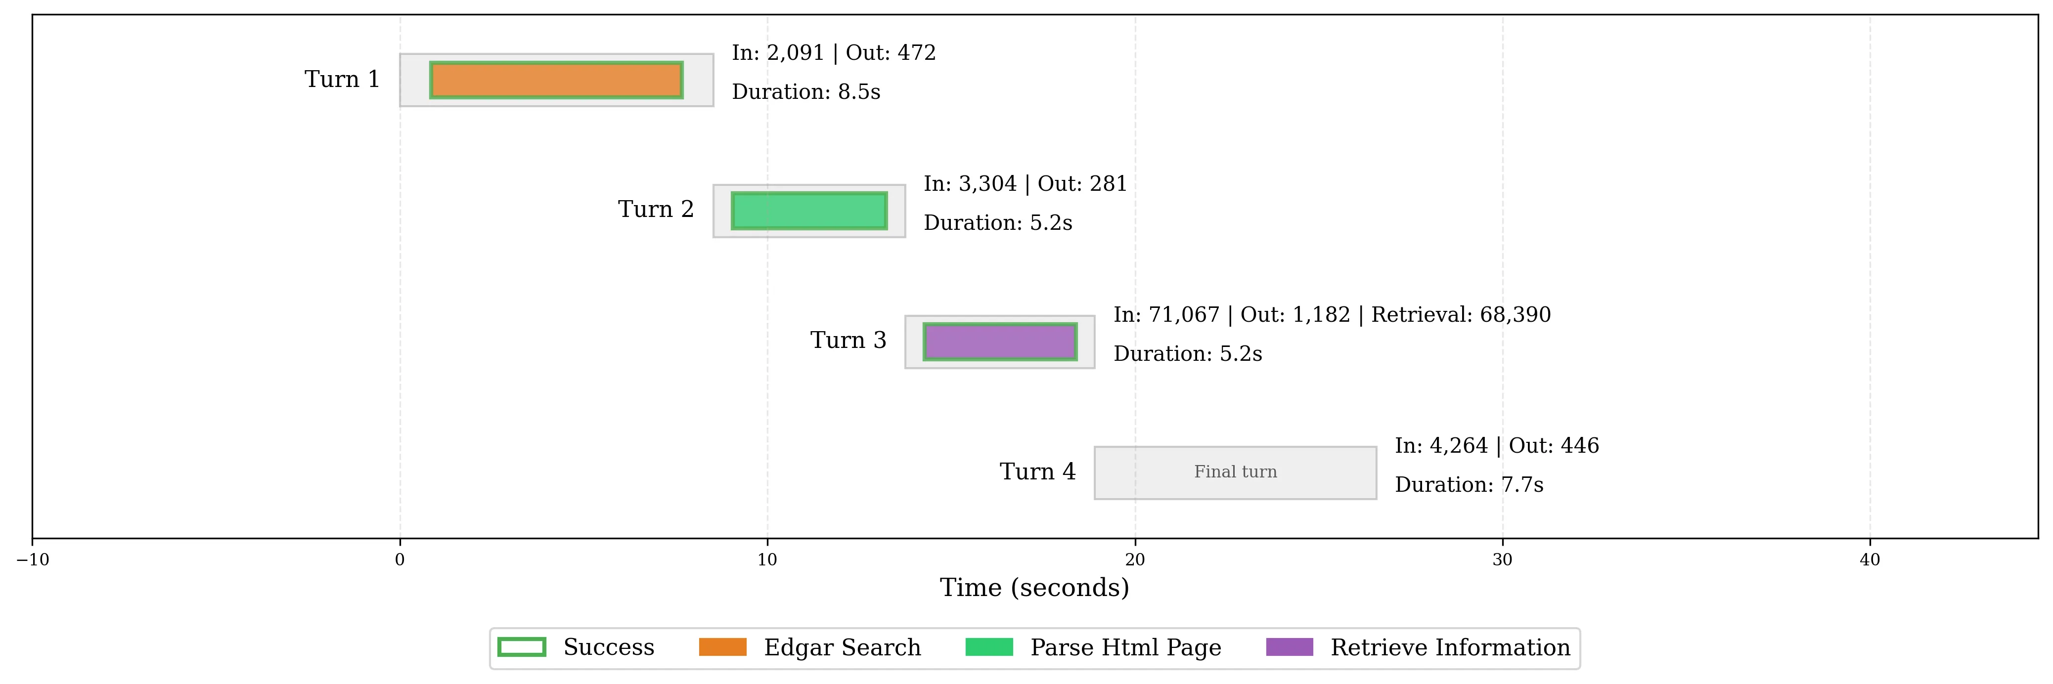Click the Edgar Search legend text
The height and width of the screenshot is (684, 2053).
pyautogui.click(x=842, y=647)
